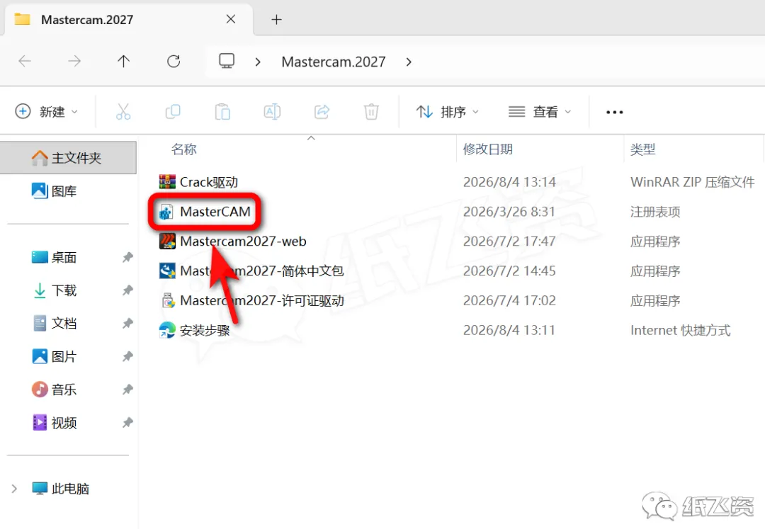
Task: Click the Rename icon in toolbar
Action: point(272,112)
